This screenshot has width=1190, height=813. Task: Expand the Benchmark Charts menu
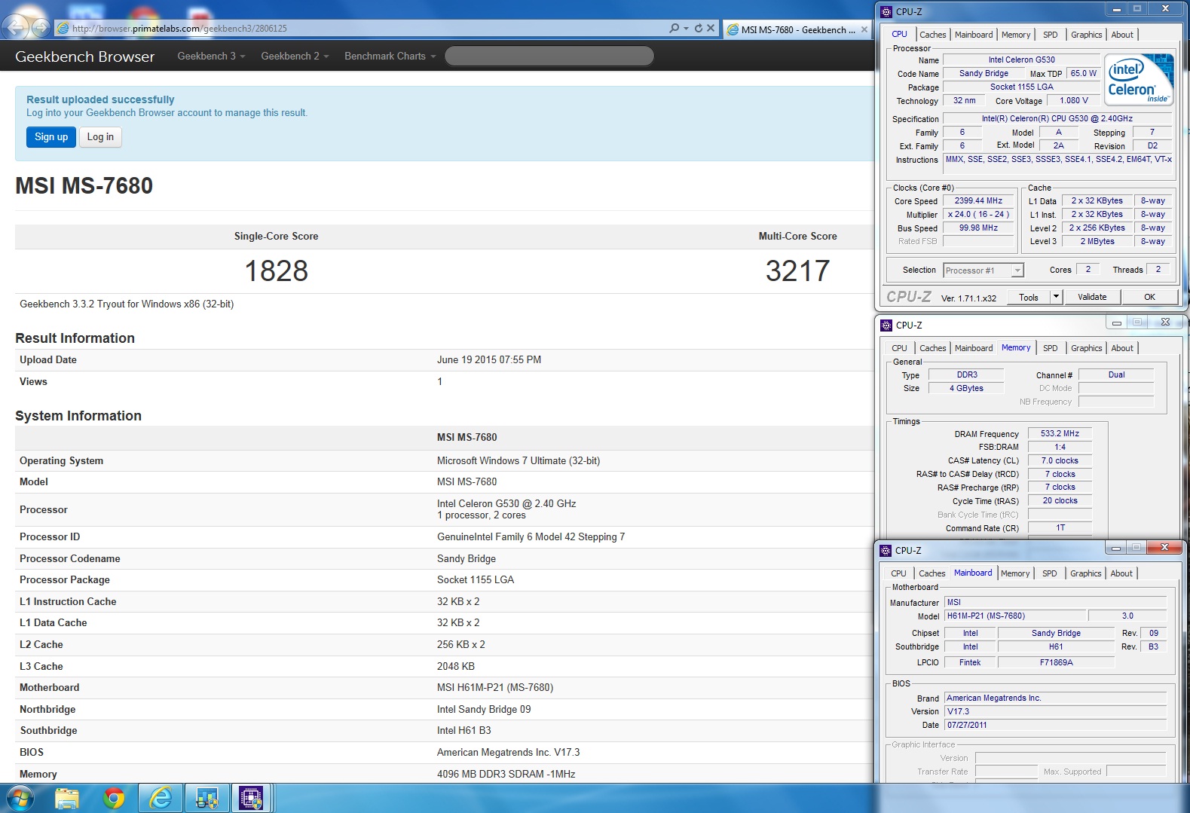pyautogui.click(x=390, y=56)
